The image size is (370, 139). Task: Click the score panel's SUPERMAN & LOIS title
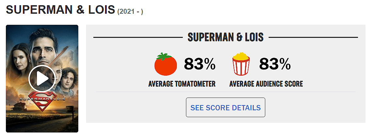click(225, 38)
